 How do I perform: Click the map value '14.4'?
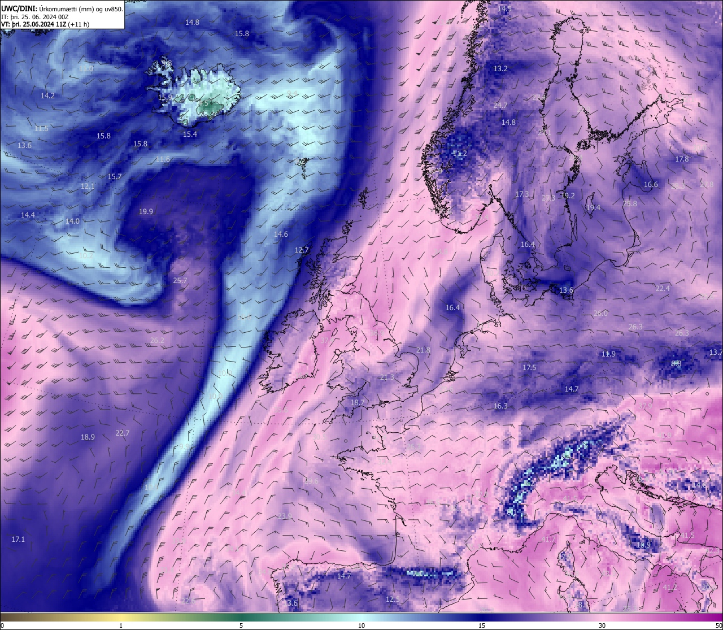point(28,215)
